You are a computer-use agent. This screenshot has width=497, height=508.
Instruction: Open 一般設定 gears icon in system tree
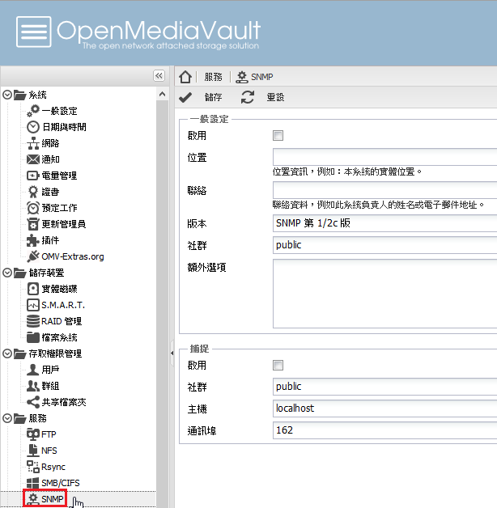coord(33,111)
